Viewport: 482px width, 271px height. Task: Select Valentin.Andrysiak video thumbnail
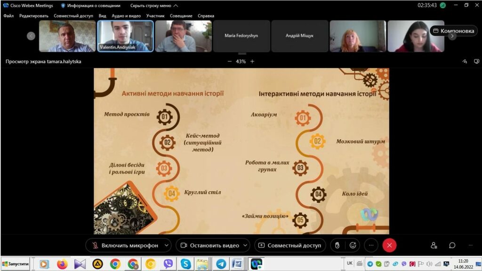(125, 36)
